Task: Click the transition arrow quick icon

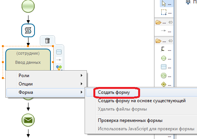Action: (x=59, y=60)
